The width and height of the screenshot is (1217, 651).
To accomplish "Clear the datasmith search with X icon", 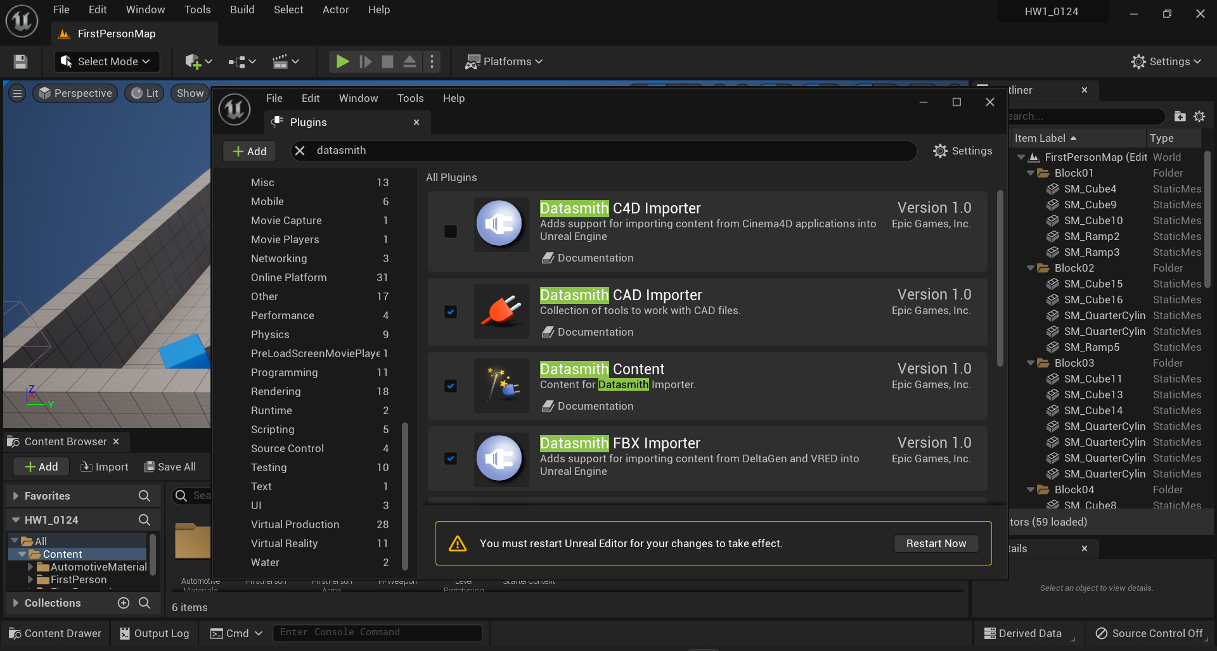I will pyautogui.click(x=300, y=151).
